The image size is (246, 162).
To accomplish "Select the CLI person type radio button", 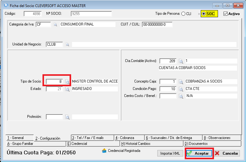I will coord(183,14).
